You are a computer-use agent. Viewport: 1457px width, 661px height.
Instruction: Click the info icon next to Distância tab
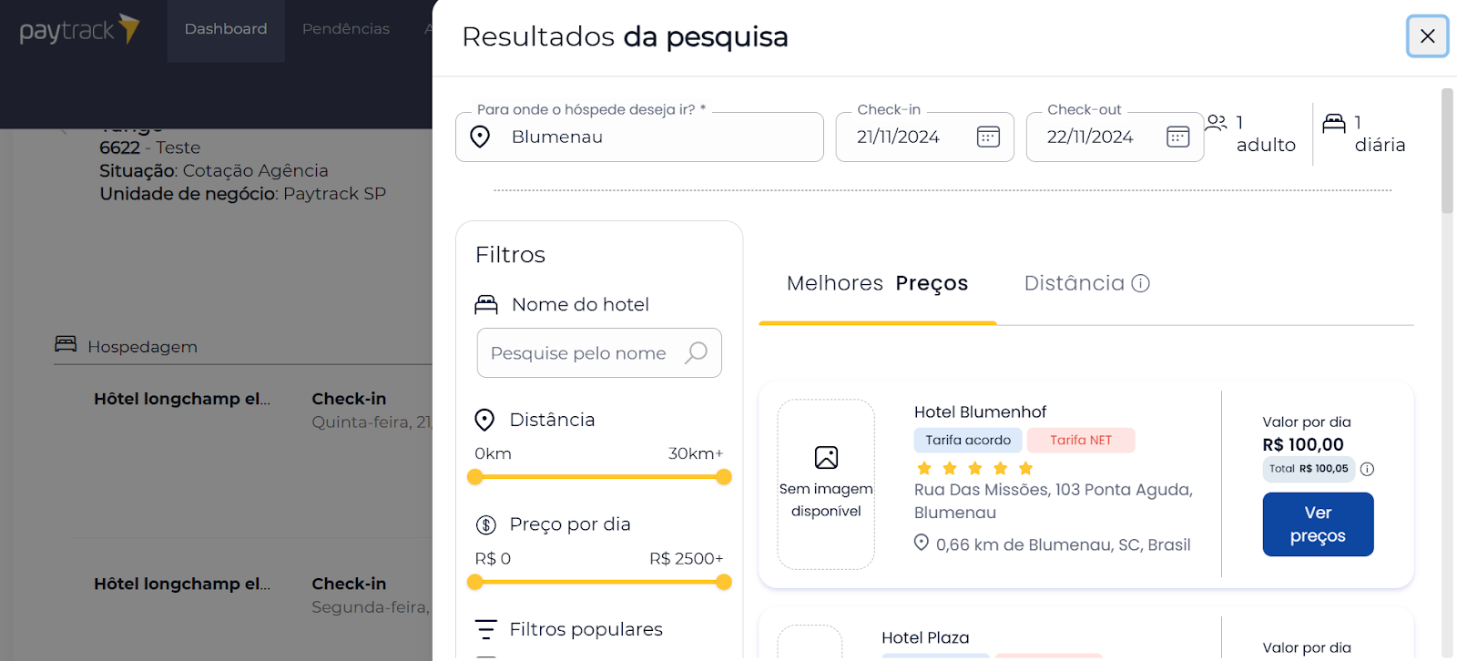click(1140, 283)
